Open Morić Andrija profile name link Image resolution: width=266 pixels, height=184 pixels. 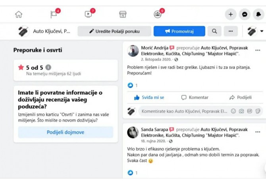pos(154,48)
